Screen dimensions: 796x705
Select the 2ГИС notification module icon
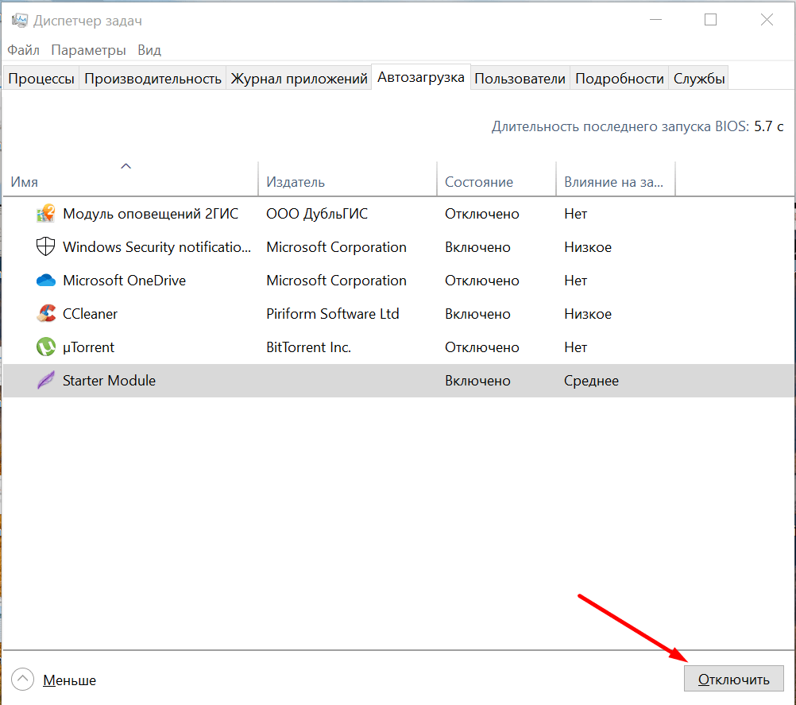[46, 214]
